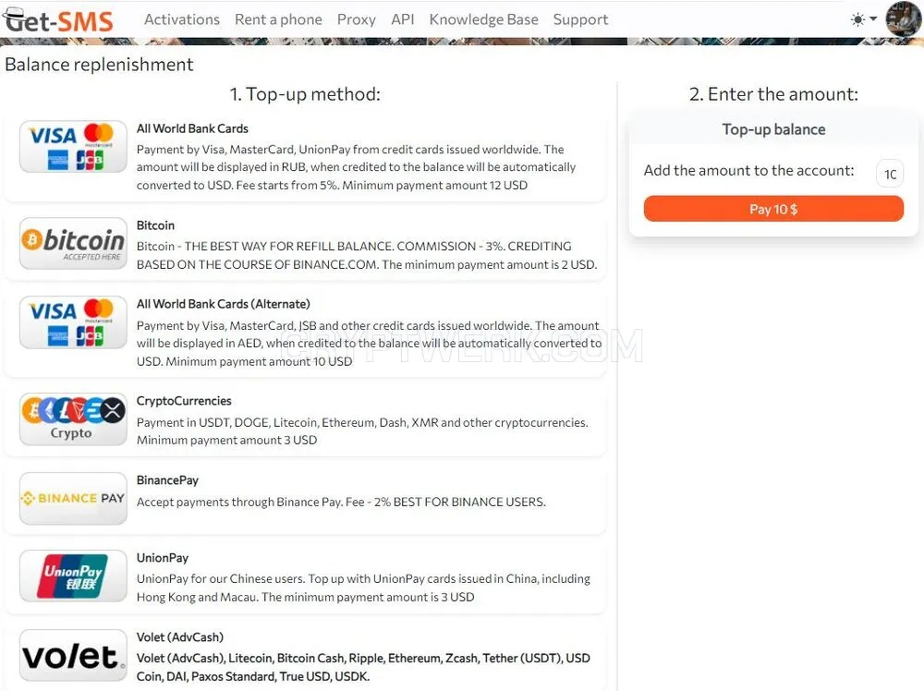Image resolution: width=924 pixels, height=691 pixels.
Task: Open the Knowledge Base link
Action: point(483,19)
